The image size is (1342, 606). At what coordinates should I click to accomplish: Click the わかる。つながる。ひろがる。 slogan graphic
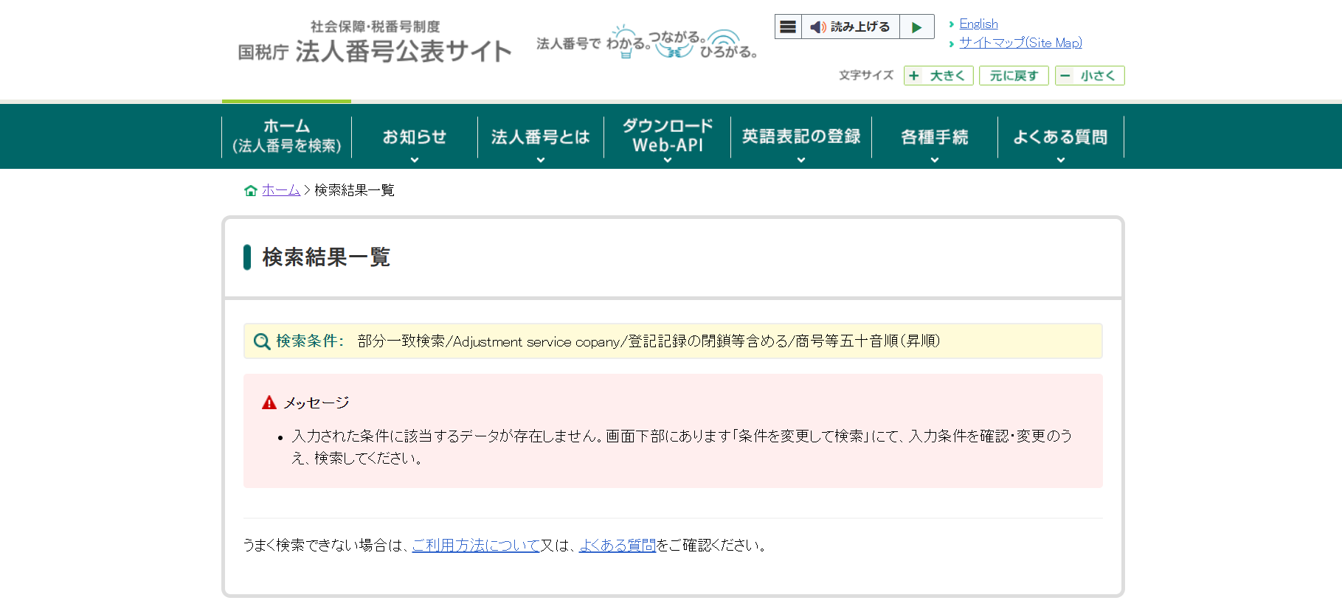[x=647, y=42]
